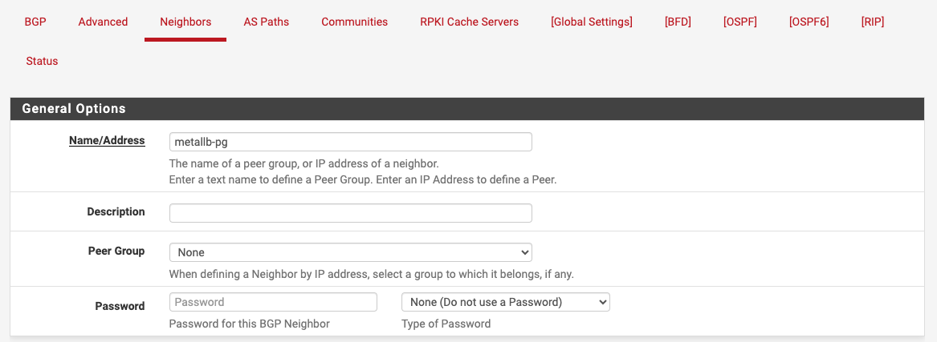Click the Peer Group field label

[116, 251]
